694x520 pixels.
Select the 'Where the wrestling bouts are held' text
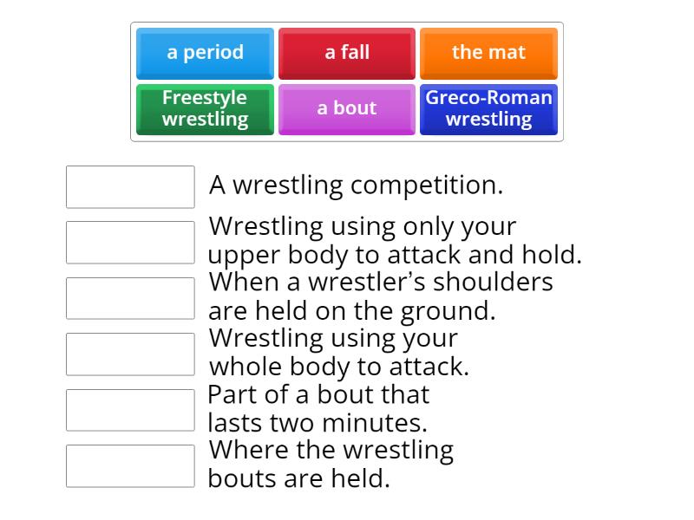[x=330, y=463]
